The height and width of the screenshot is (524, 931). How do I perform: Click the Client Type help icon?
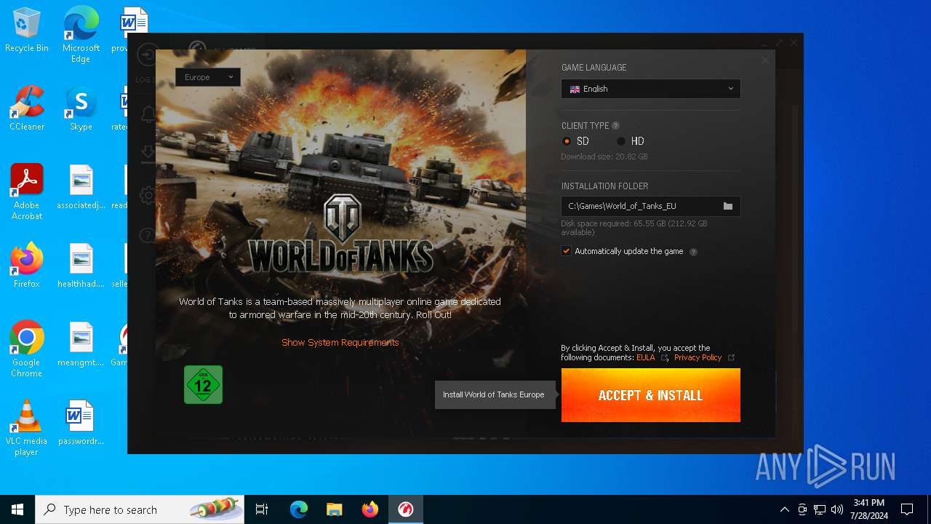[x=616, y=126]
